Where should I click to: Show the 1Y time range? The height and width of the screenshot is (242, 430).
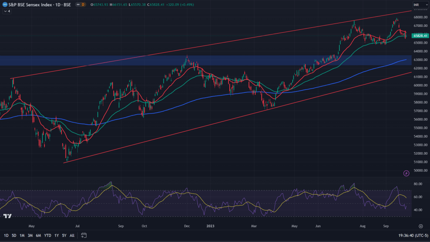coord(57,235)
